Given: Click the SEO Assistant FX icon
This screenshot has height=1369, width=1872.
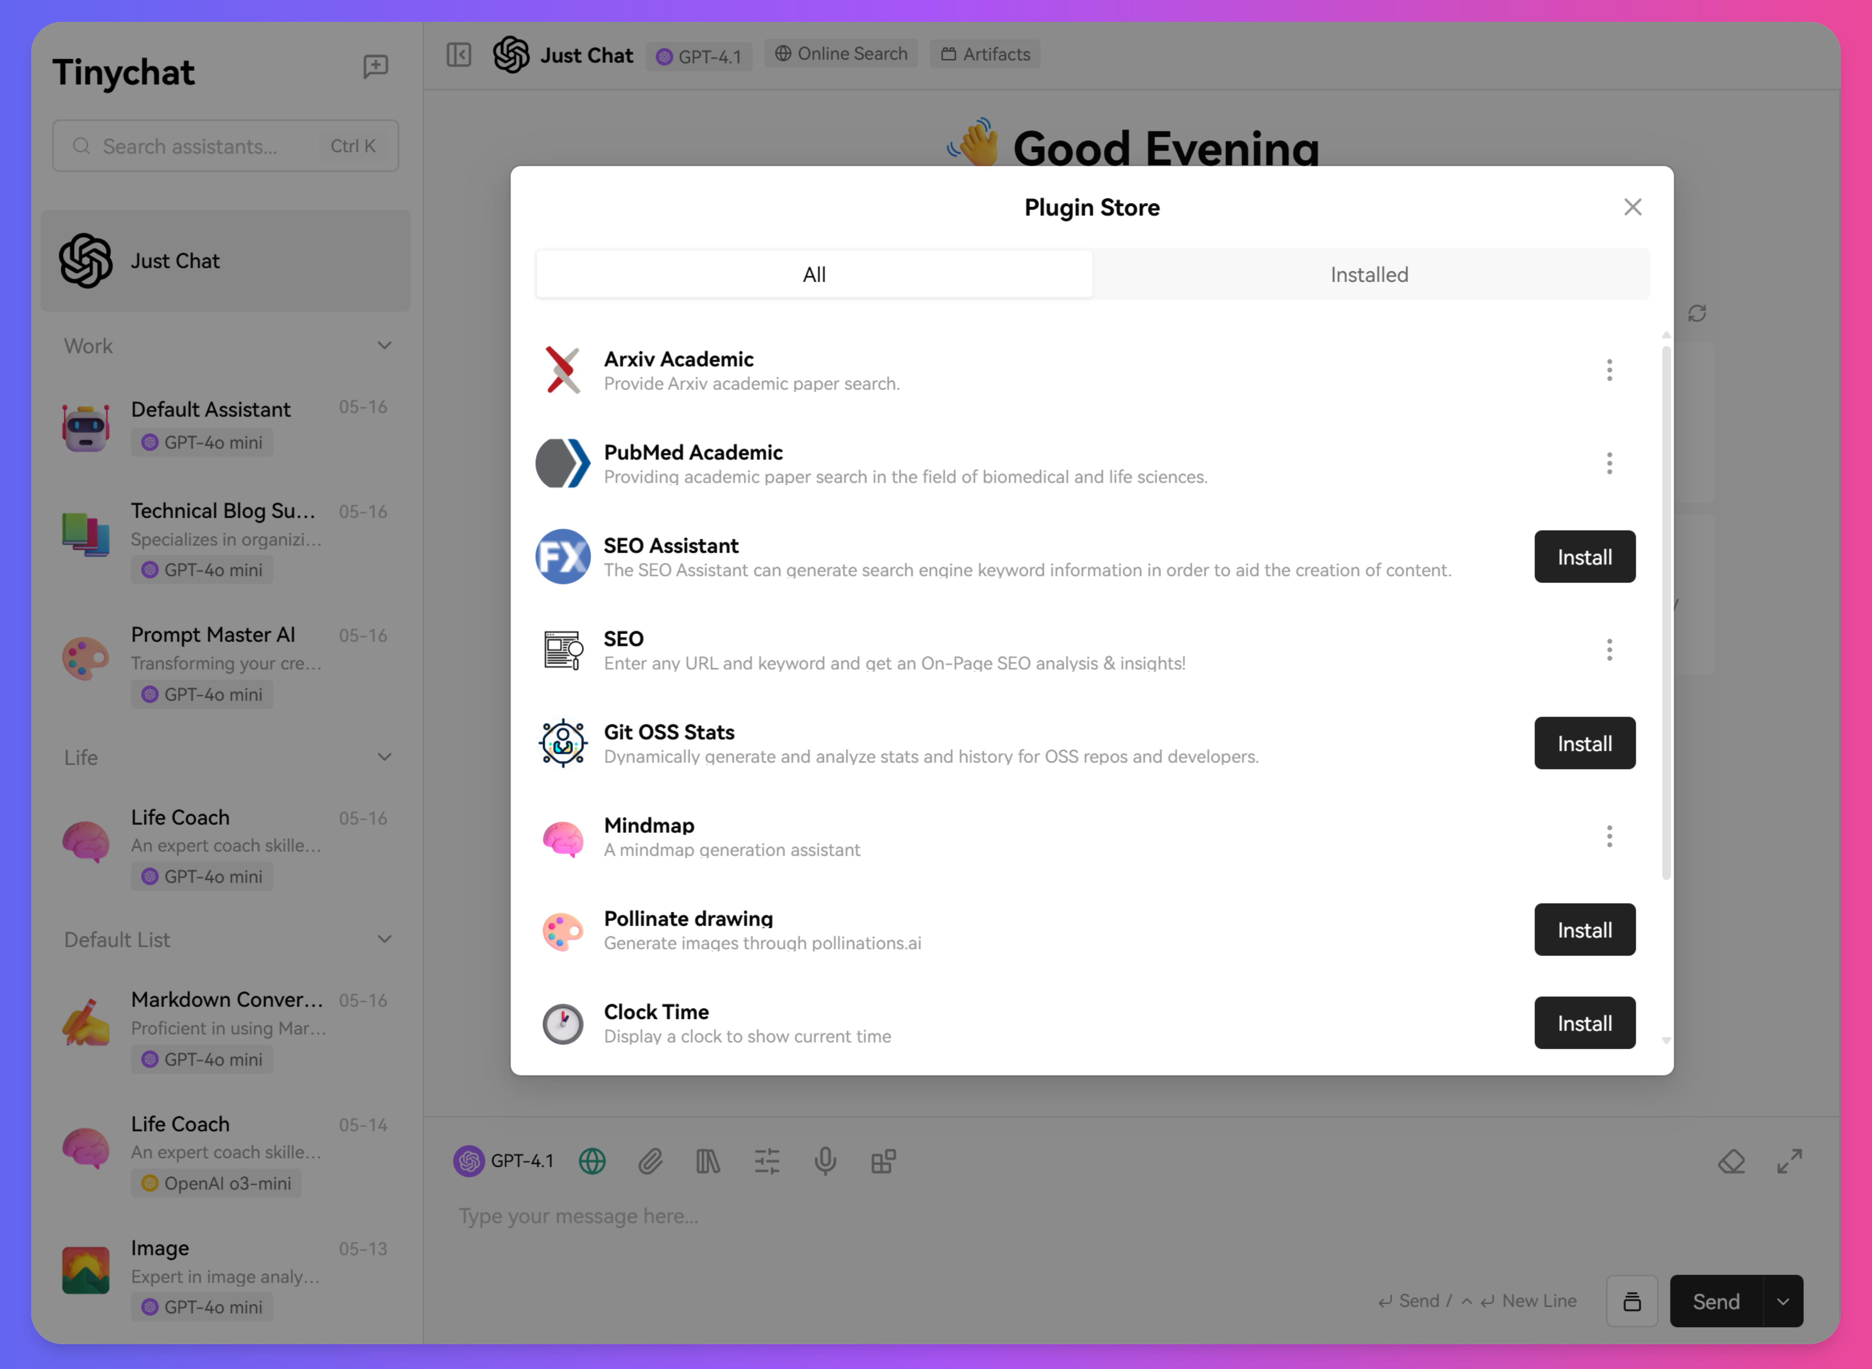Looking at the screenshot, I should pyautogui.click(x=563, y=557).
